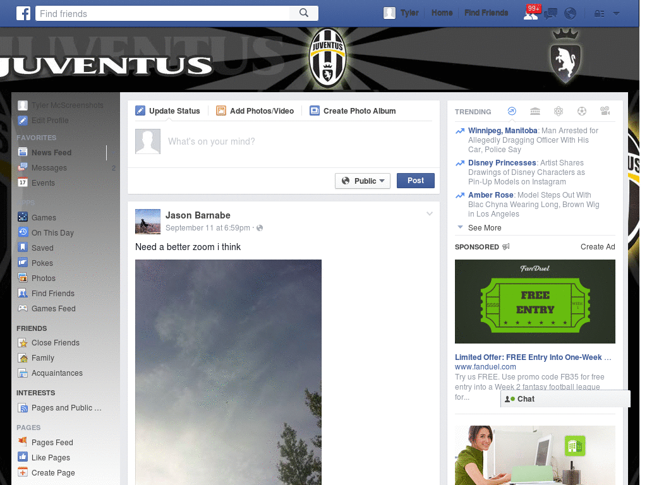647x485 pixels.
Task: Show entertainment trends camera icon
Action: point(605,111)
